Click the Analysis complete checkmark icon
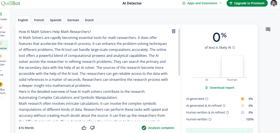Image resolution: width=280 pixels, height=133 pixels. click(x=144, y=128)
